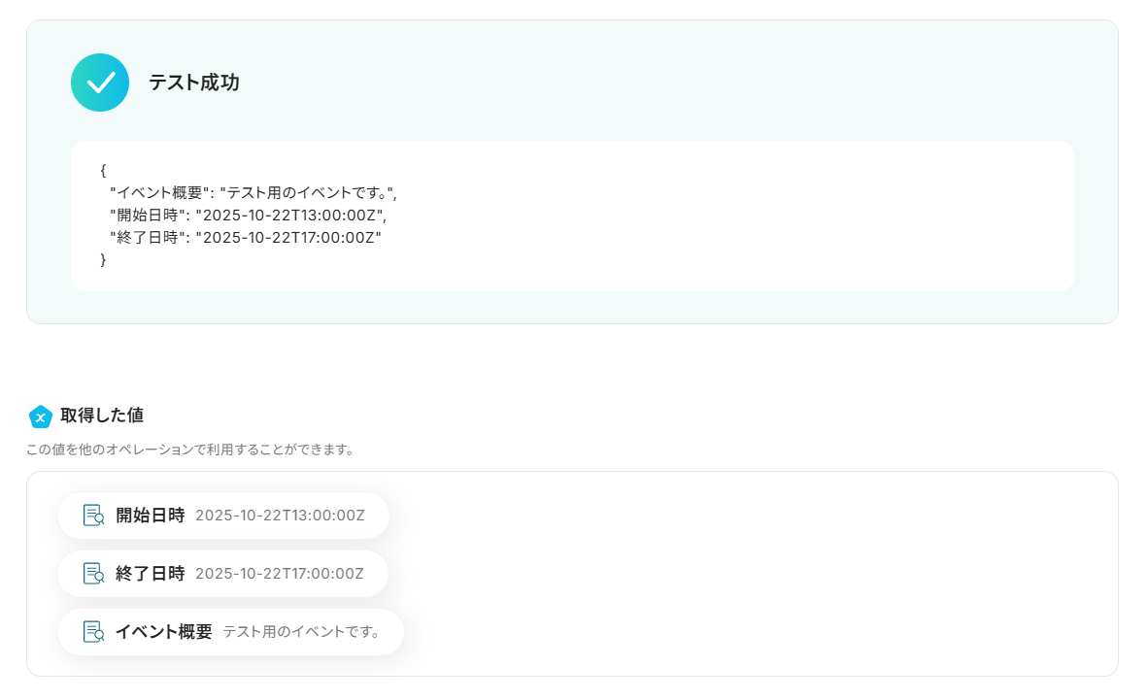1148x700 pixels.
Task: Click the document icon on the 開始日時 chip
Action: pyautogui.click(x=93, y=516)
